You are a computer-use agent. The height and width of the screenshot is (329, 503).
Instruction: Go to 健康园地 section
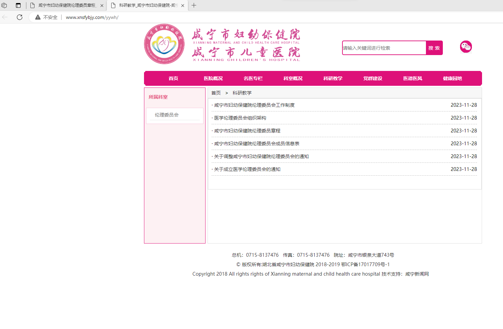pos(452,78)
